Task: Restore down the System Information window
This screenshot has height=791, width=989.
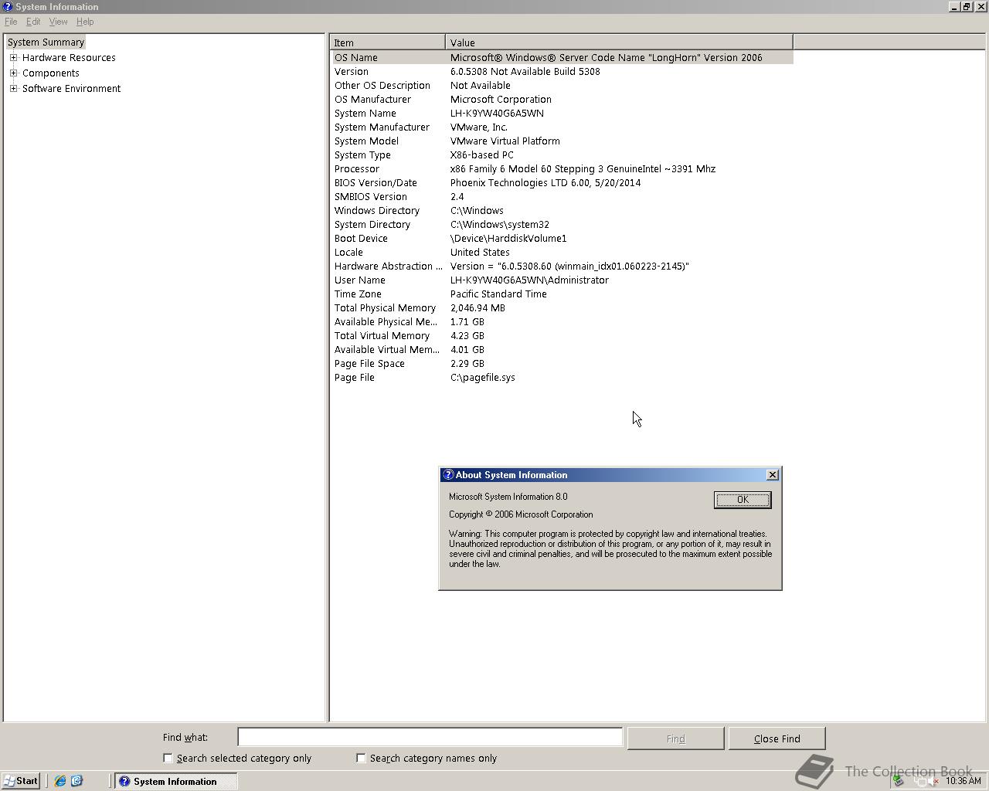Action: [x=966, y=6]
